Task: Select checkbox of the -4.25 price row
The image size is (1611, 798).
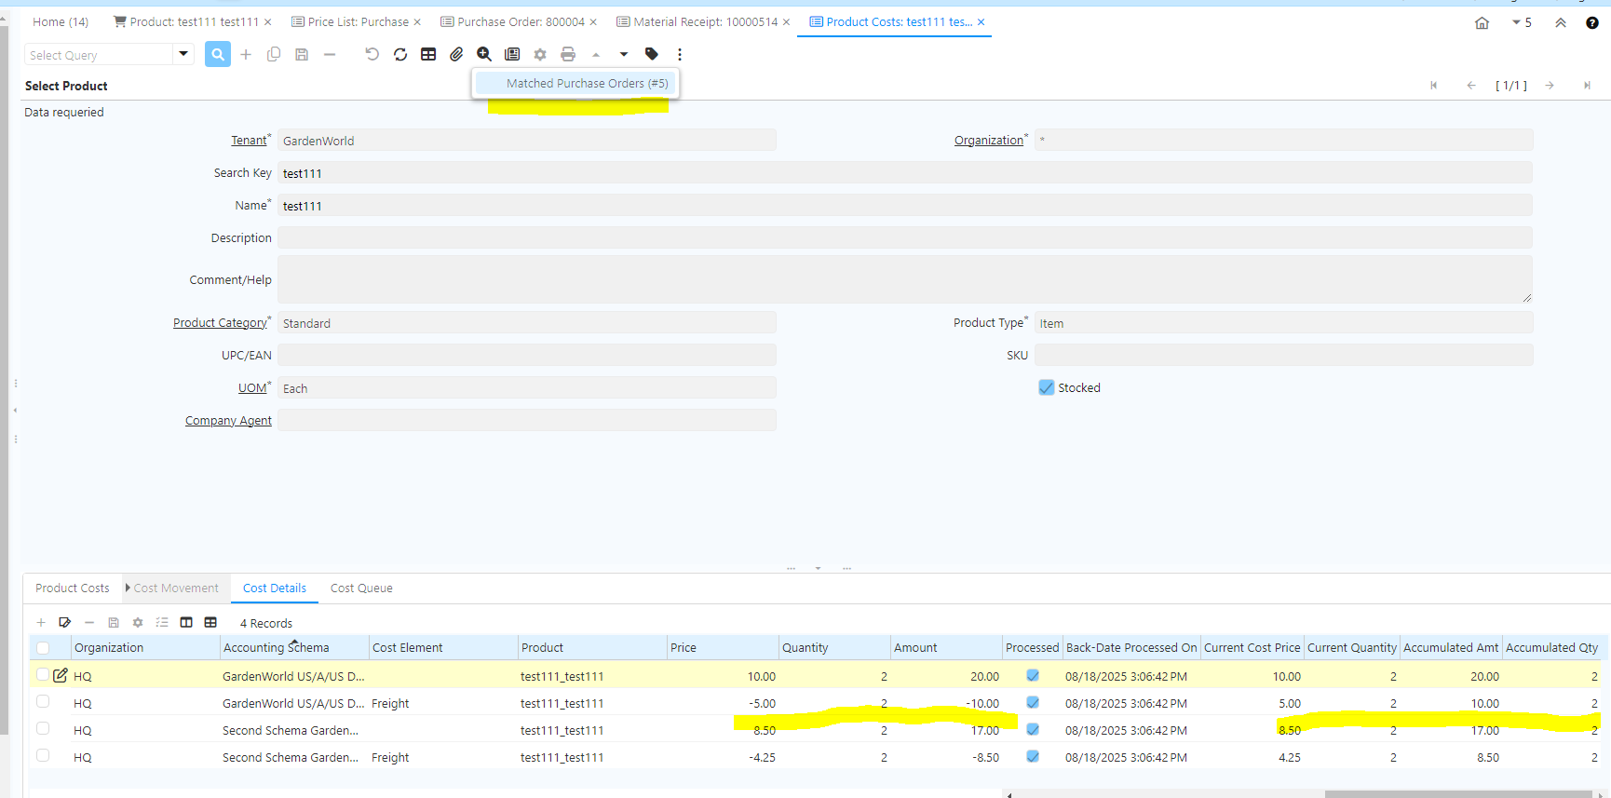Action: 43,755
